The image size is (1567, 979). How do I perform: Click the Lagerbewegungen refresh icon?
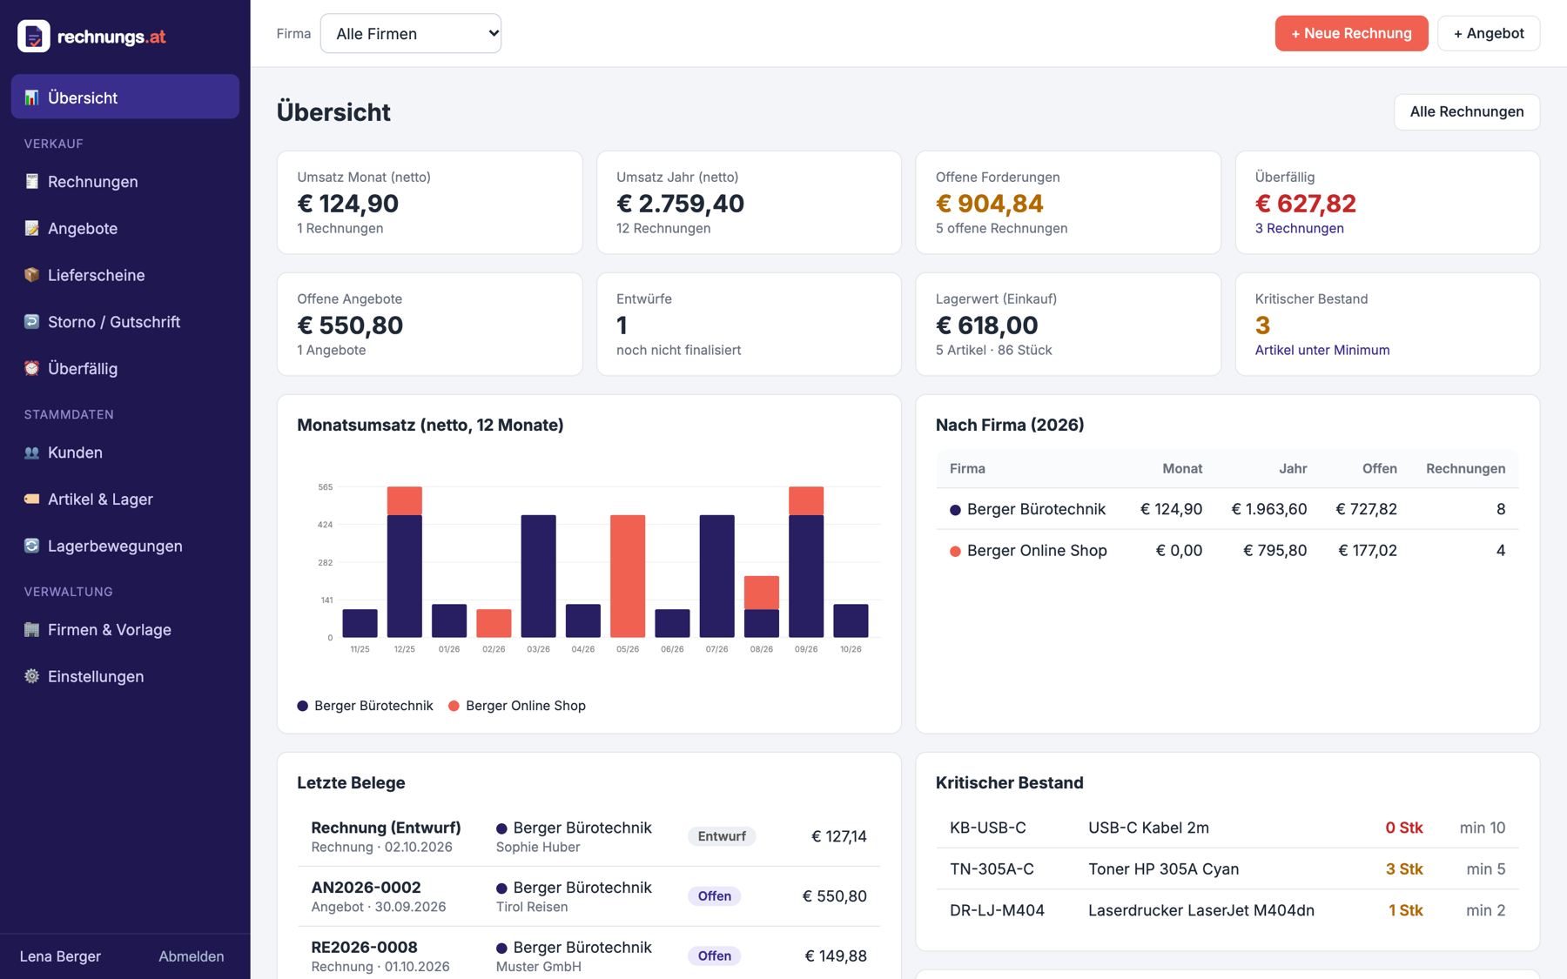[x=31, y=546]
